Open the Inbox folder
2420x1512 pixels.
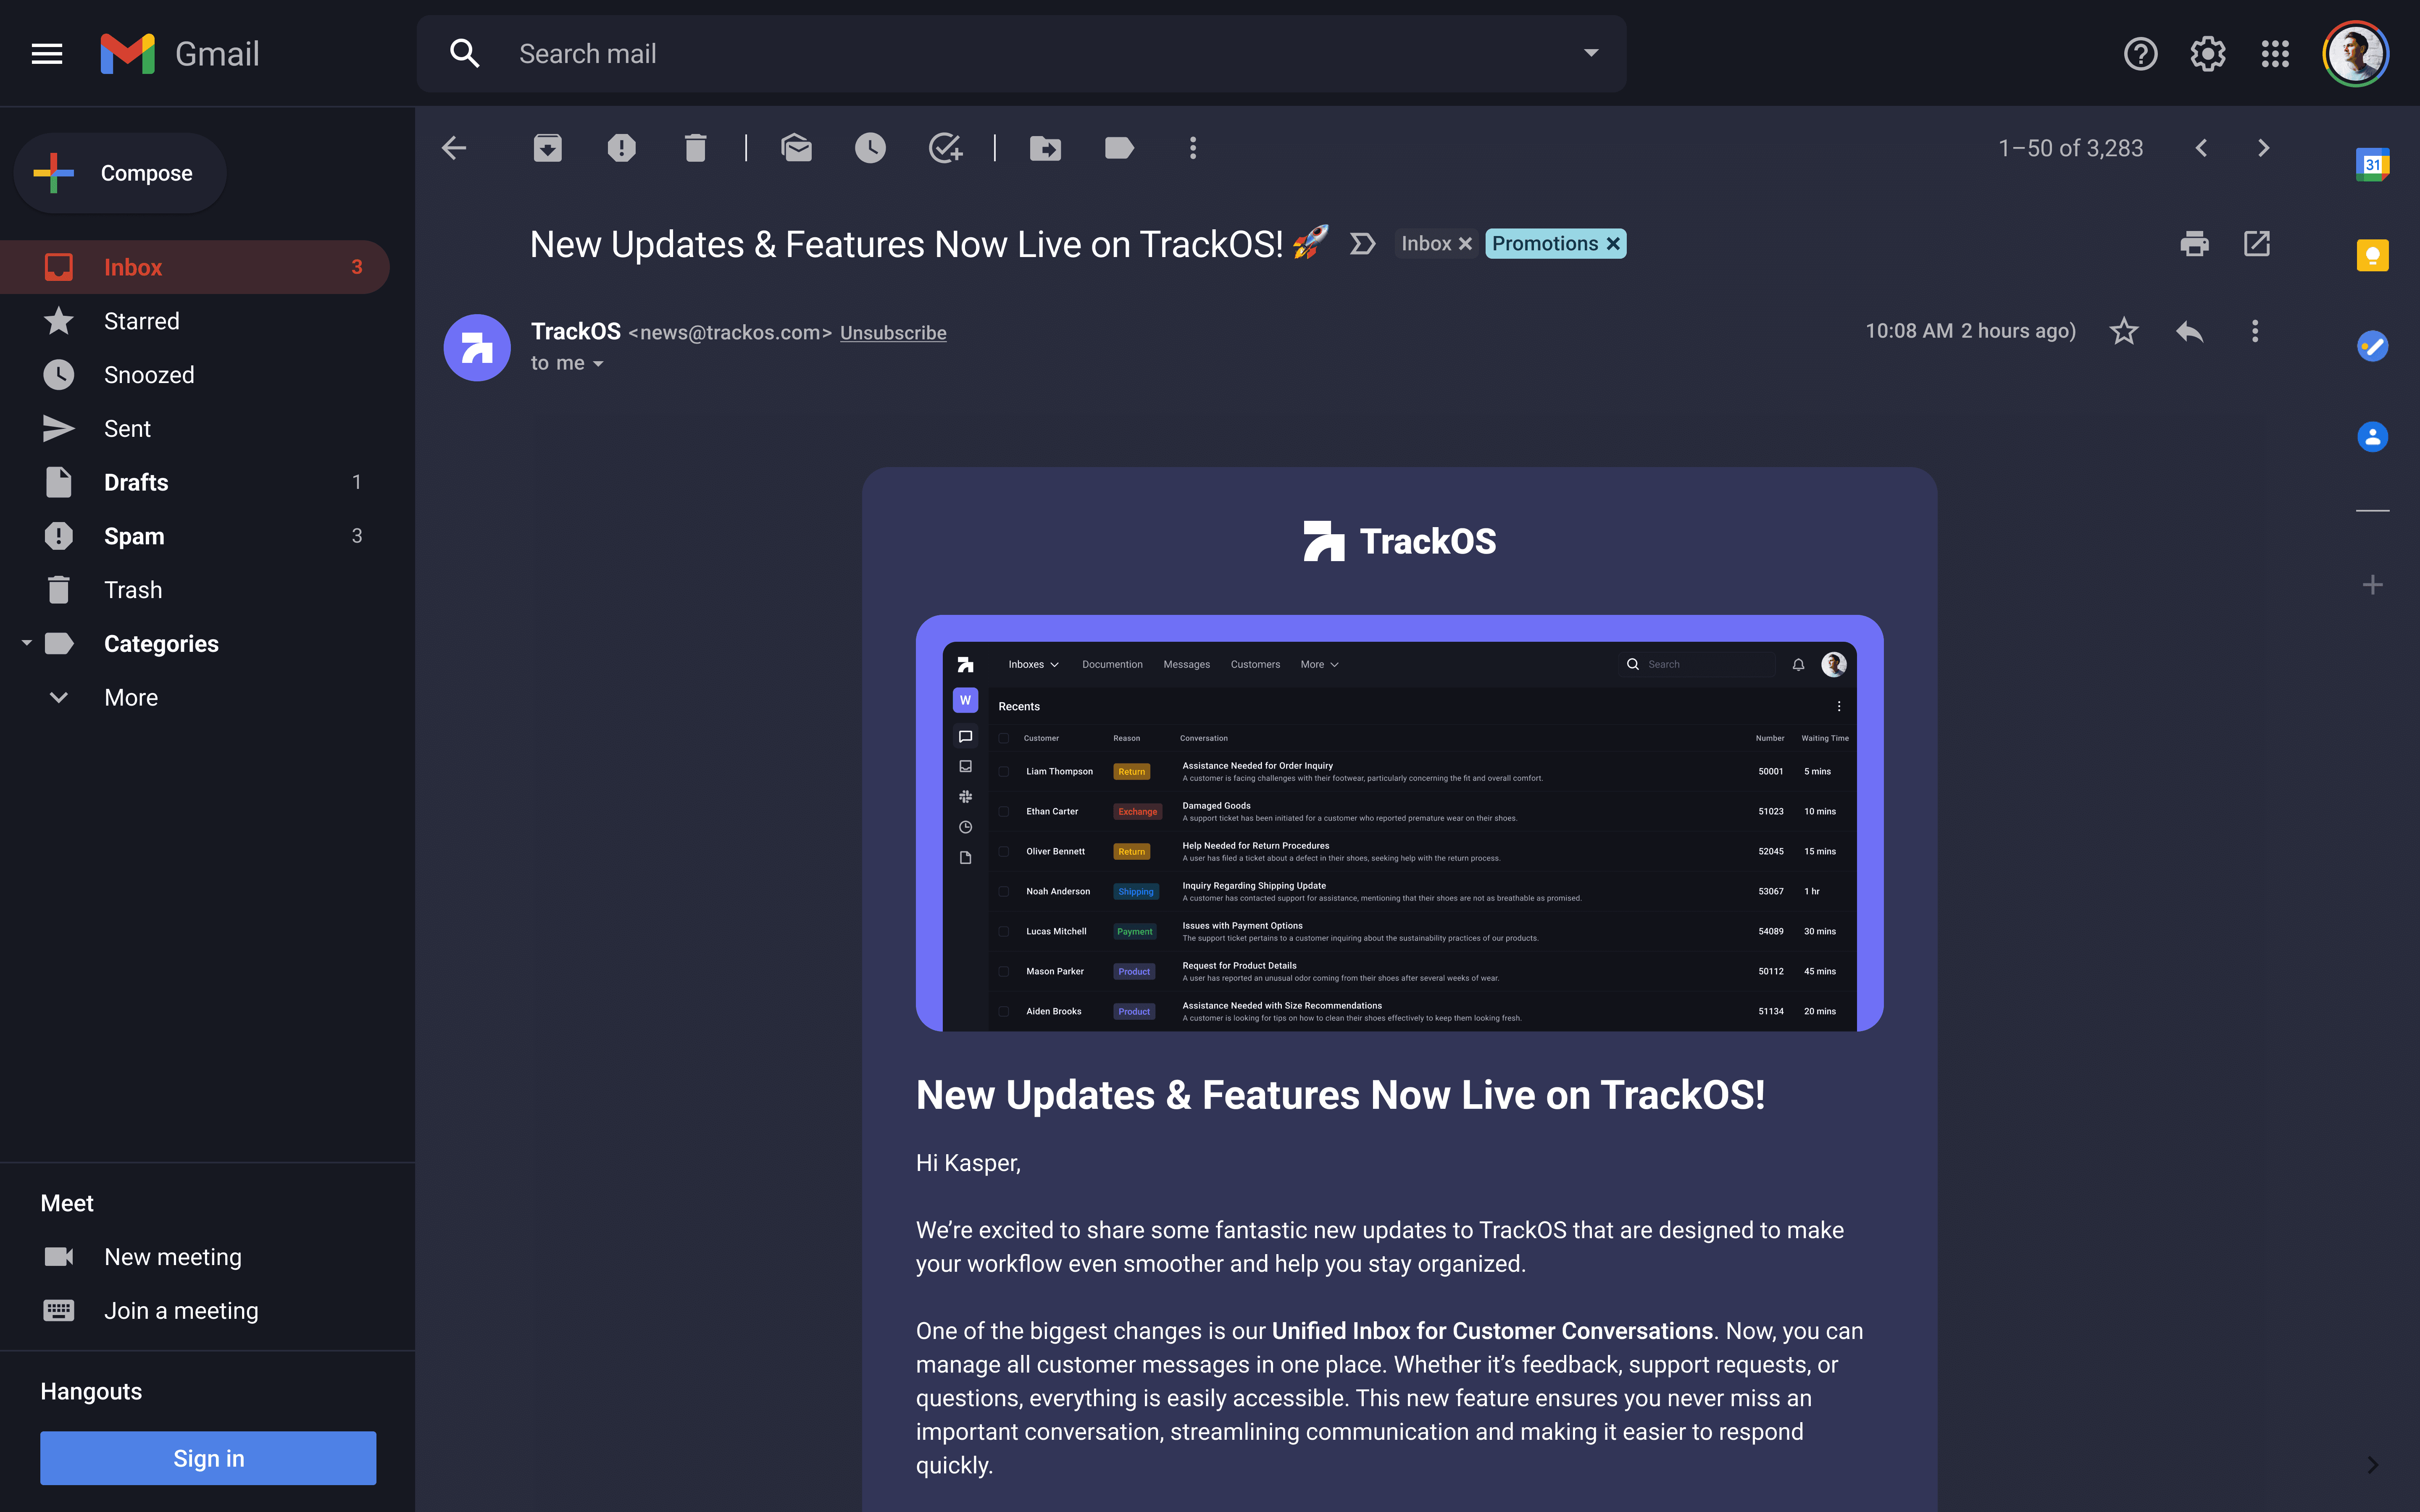pyautogui.click(x=195, y=267)
